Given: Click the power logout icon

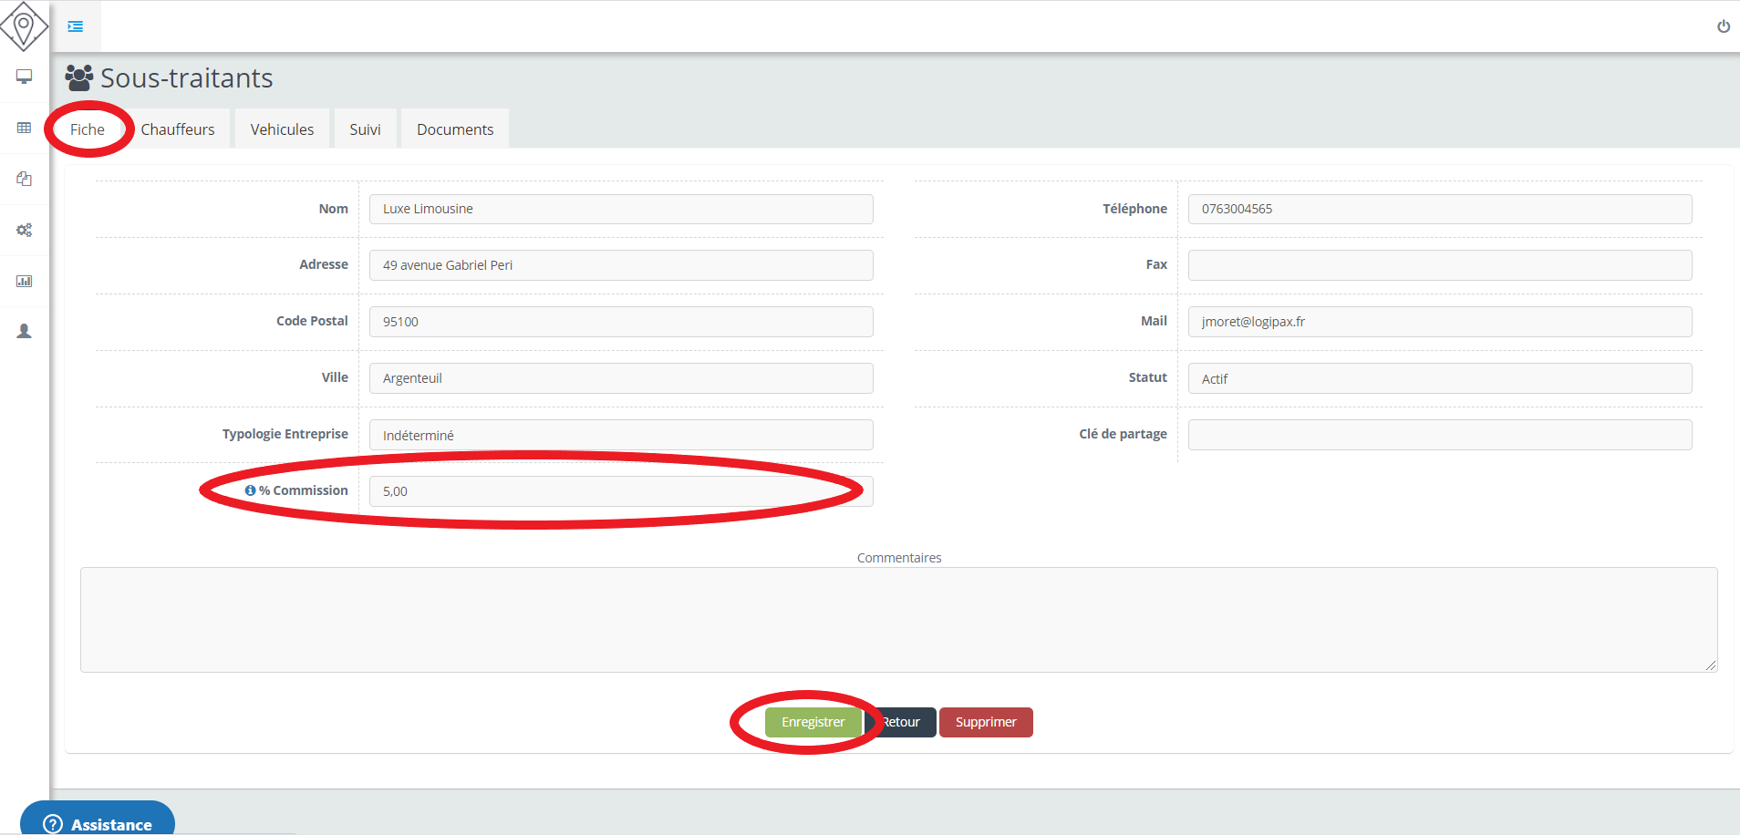Looking at the screenshot, I should click(x=1723, y=26).
